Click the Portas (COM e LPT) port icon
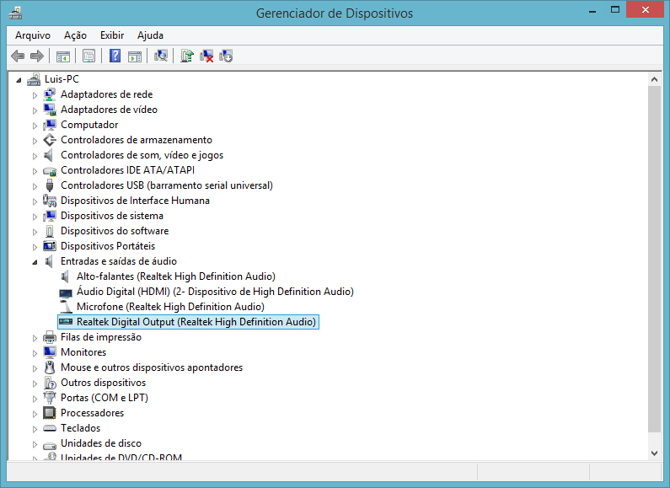This screenshot has height=488, width=670. [50, 398]
